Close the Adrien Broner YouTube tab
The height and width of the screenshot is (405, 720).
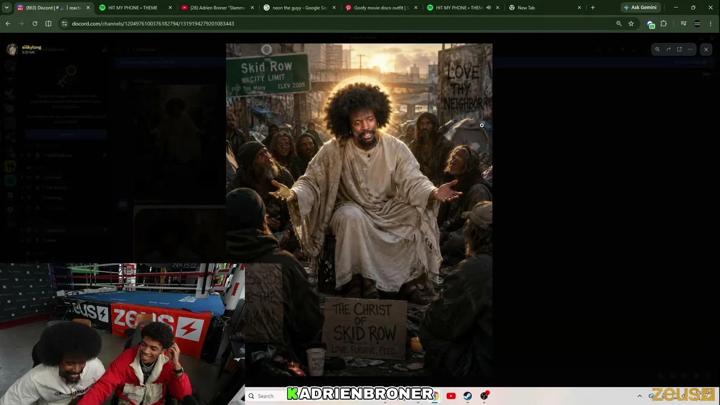point(252,8)
